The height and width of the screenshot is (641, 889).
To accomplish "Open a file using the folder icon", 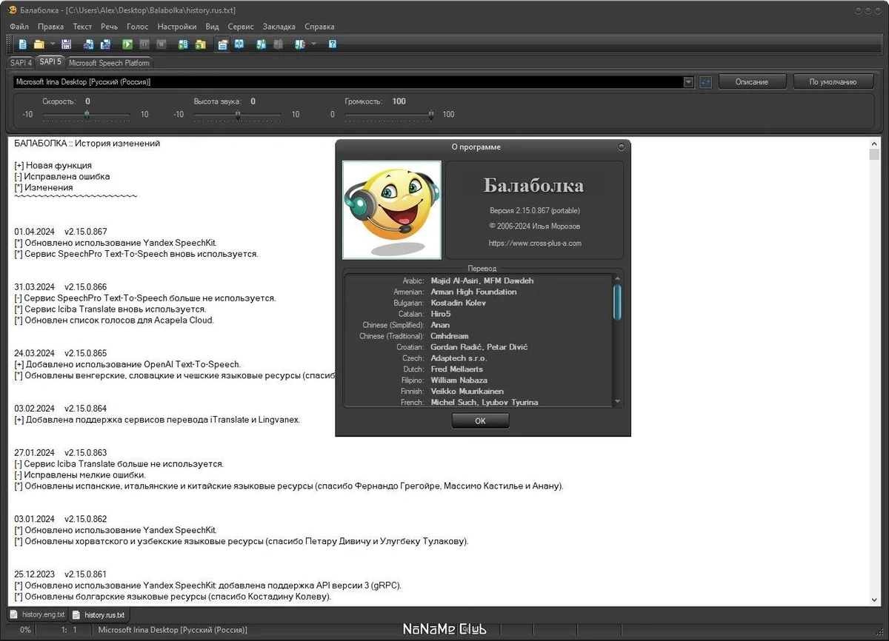I will 39,44.
